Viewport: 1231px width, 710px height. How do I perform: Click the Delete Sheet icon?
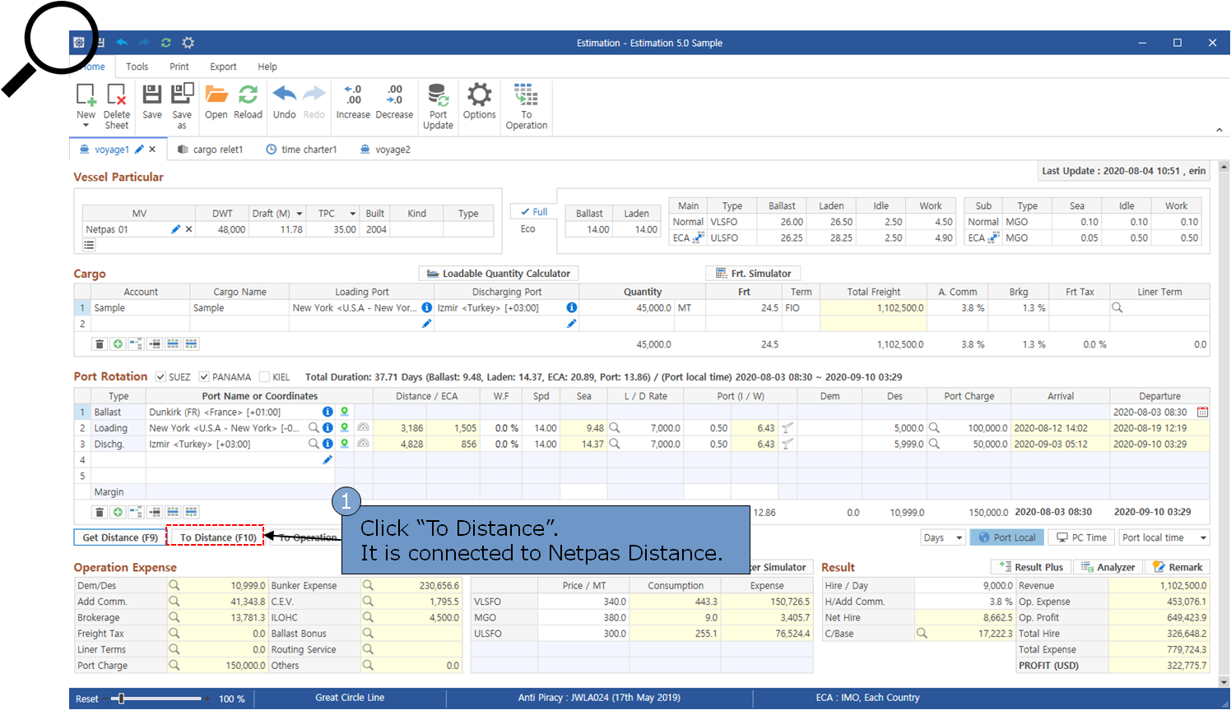pos(116,95)
